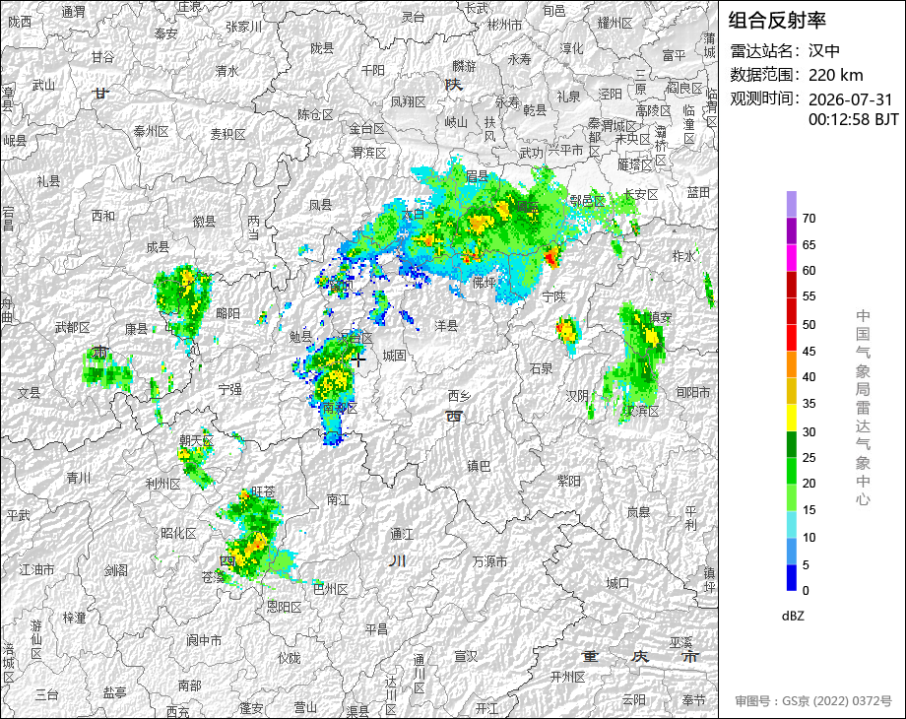Click the 旺苍 city label on map
906x719 pixels.
point(264,491)
